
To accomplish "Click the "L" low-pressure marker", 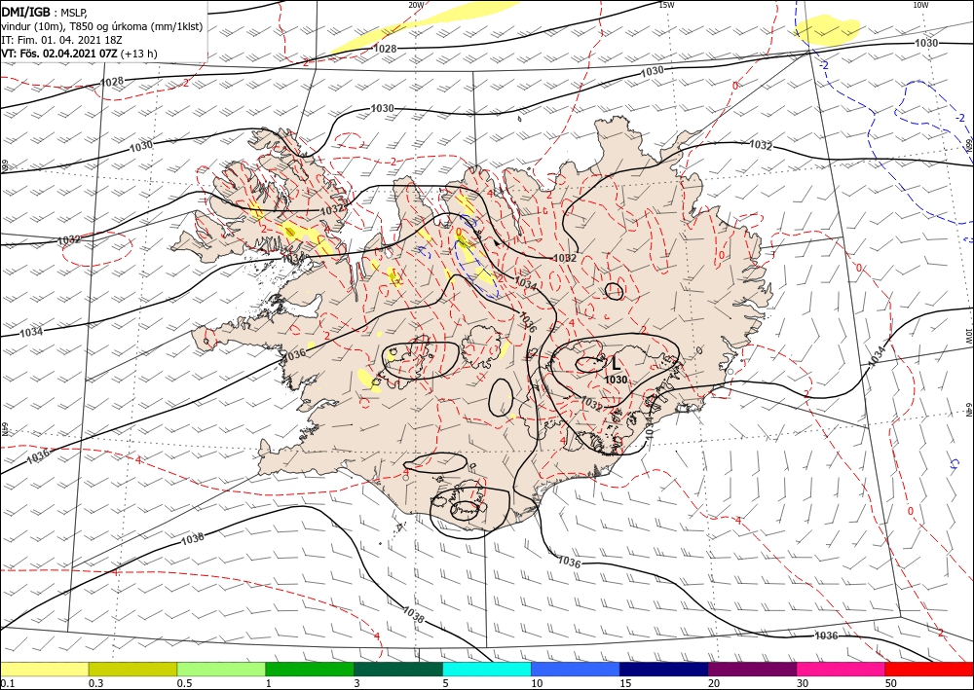I will point(616,364).
